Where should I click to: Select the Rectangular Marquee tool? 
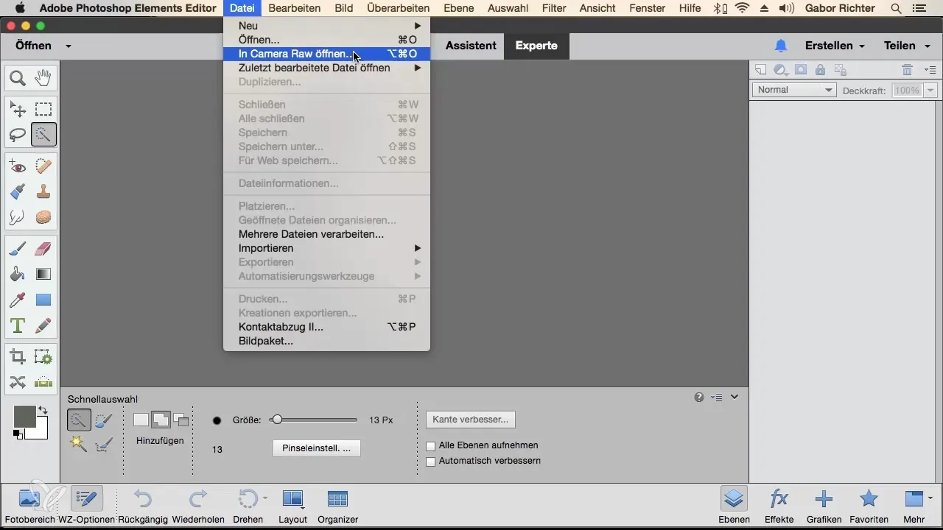point(43,110)
